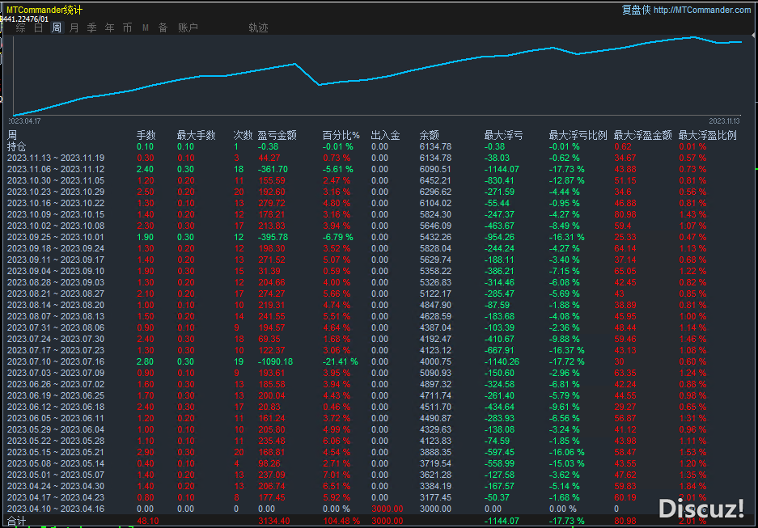Select the M tab

pos(145,28)
